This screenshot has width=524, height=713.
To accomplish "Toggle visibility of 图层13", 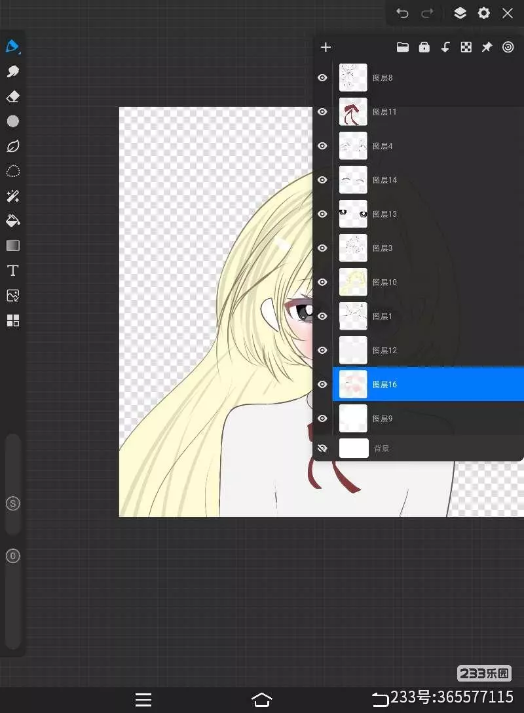I will [322, 214].
